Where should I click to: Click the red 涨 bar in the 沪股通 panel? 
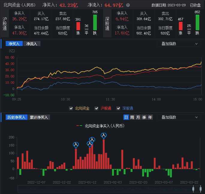[78, 26]
